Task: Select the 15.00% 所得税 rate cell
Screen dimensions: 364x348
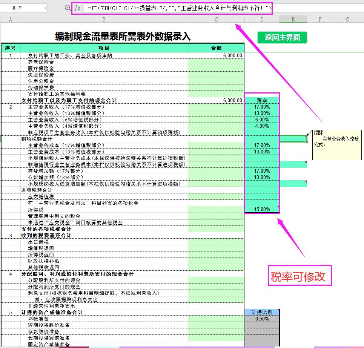Action: 262,209
